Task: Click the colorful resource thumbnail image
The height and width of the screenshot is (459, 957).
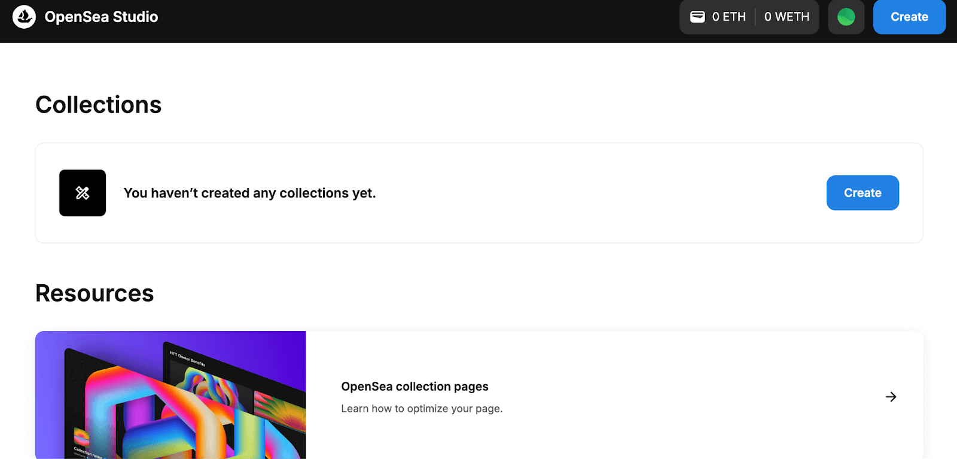Action: pos(170,395)
